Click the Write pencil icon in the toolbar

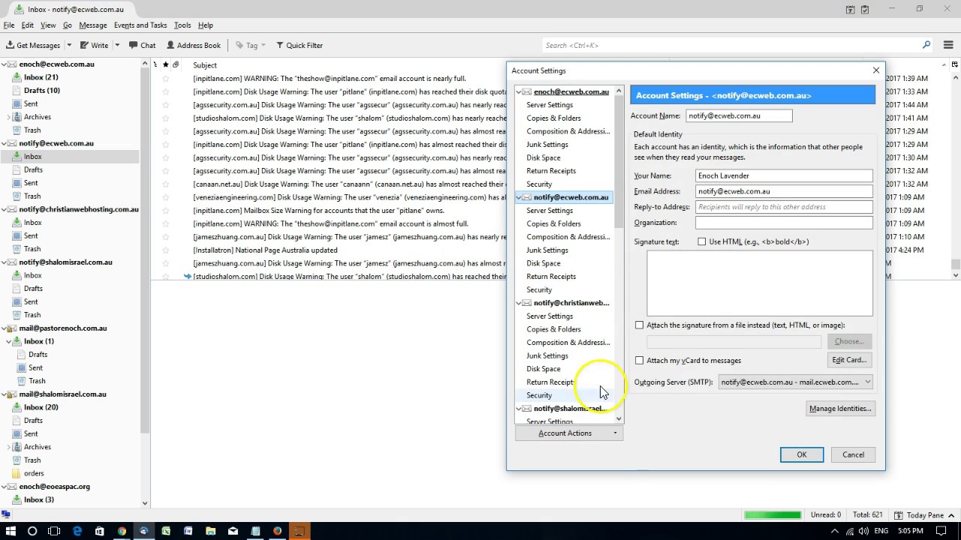click(84, 45)
